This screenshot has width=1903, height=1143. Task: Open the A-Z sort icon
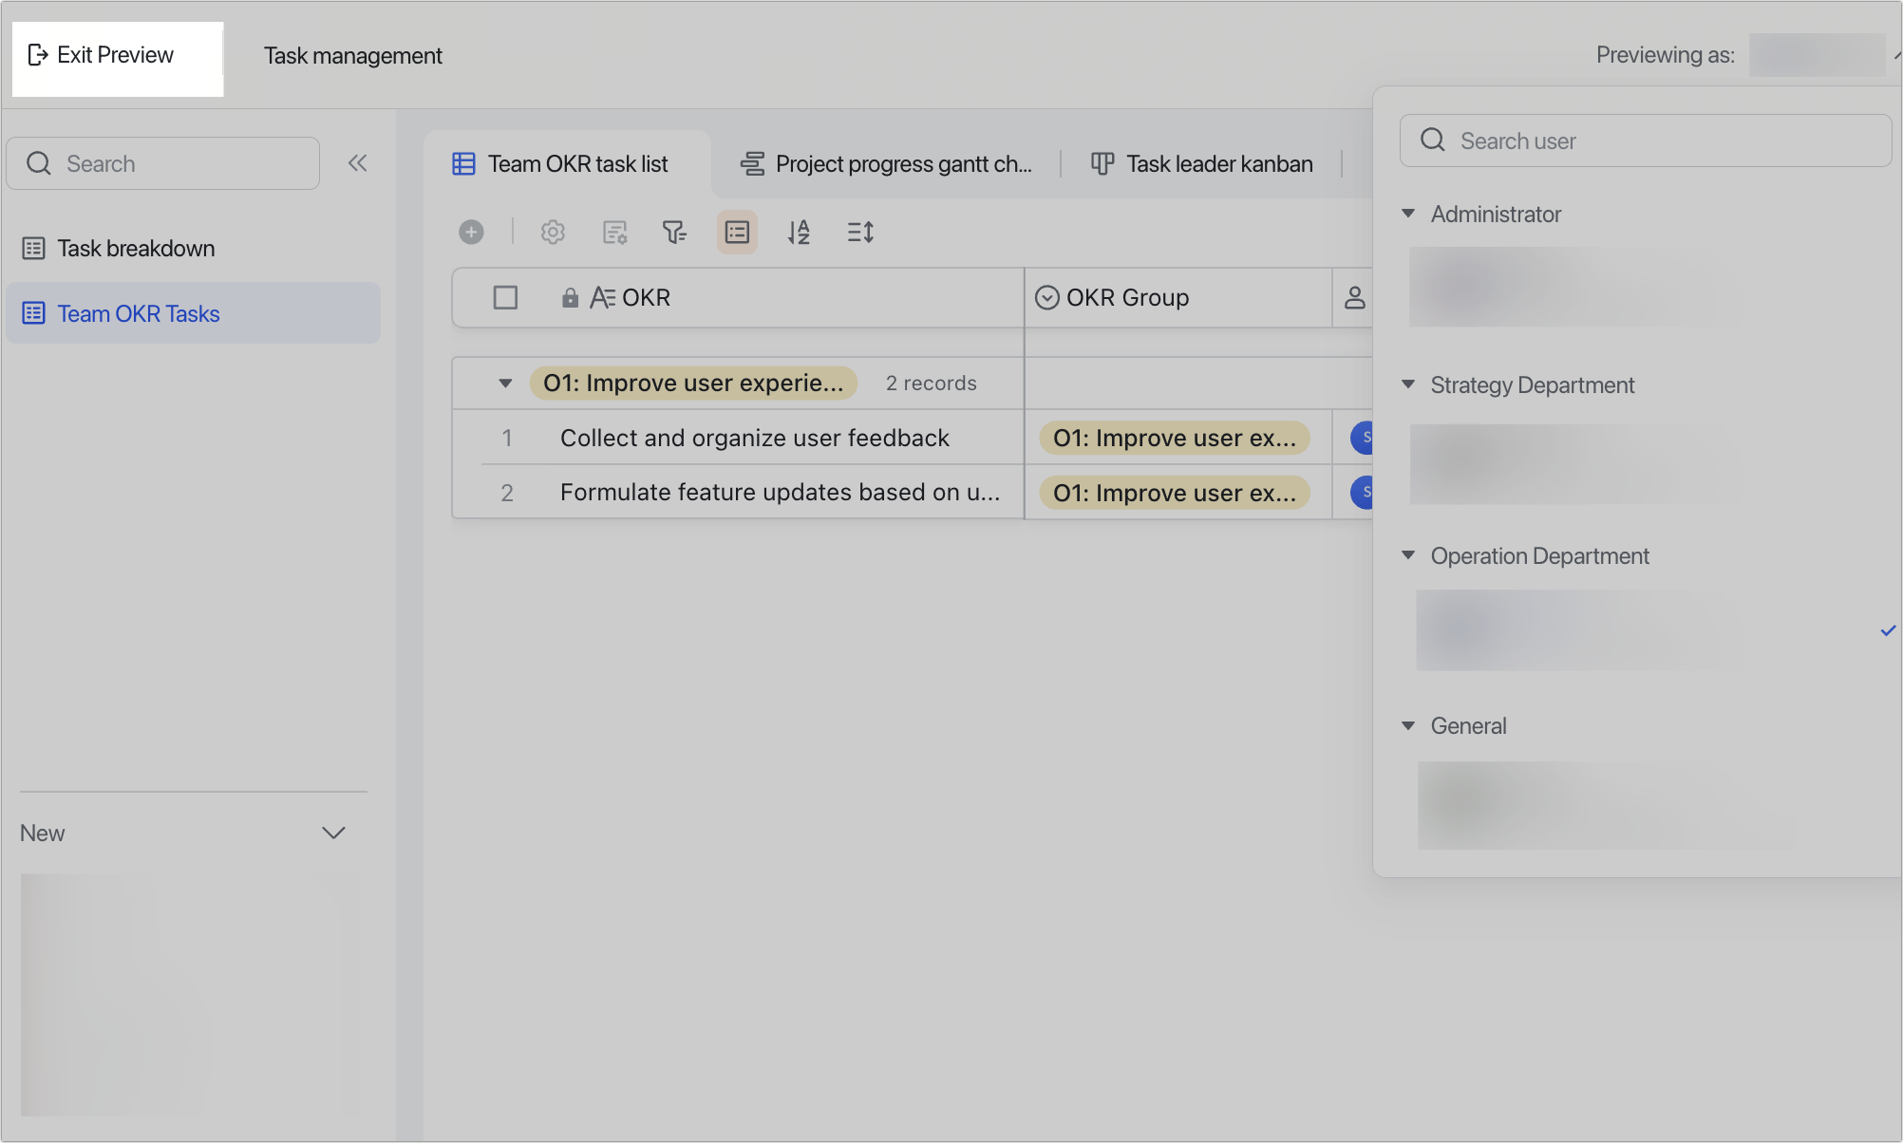(x=799, y=232)
